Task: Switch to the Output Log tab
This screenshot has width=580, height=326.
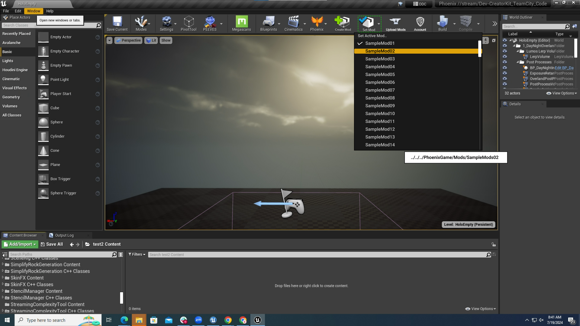Action: pyautogui.click(x=64, y=236)
